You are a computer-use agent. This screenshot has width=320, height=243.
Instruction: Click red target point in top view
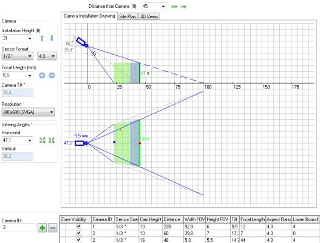[x=140, y=143]
